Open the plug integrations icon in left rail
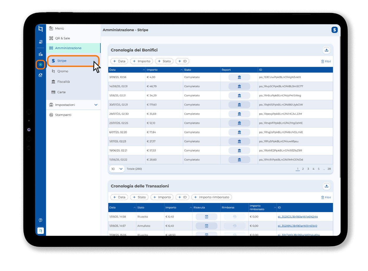The image size is (368, 271). tap(41, 75)
